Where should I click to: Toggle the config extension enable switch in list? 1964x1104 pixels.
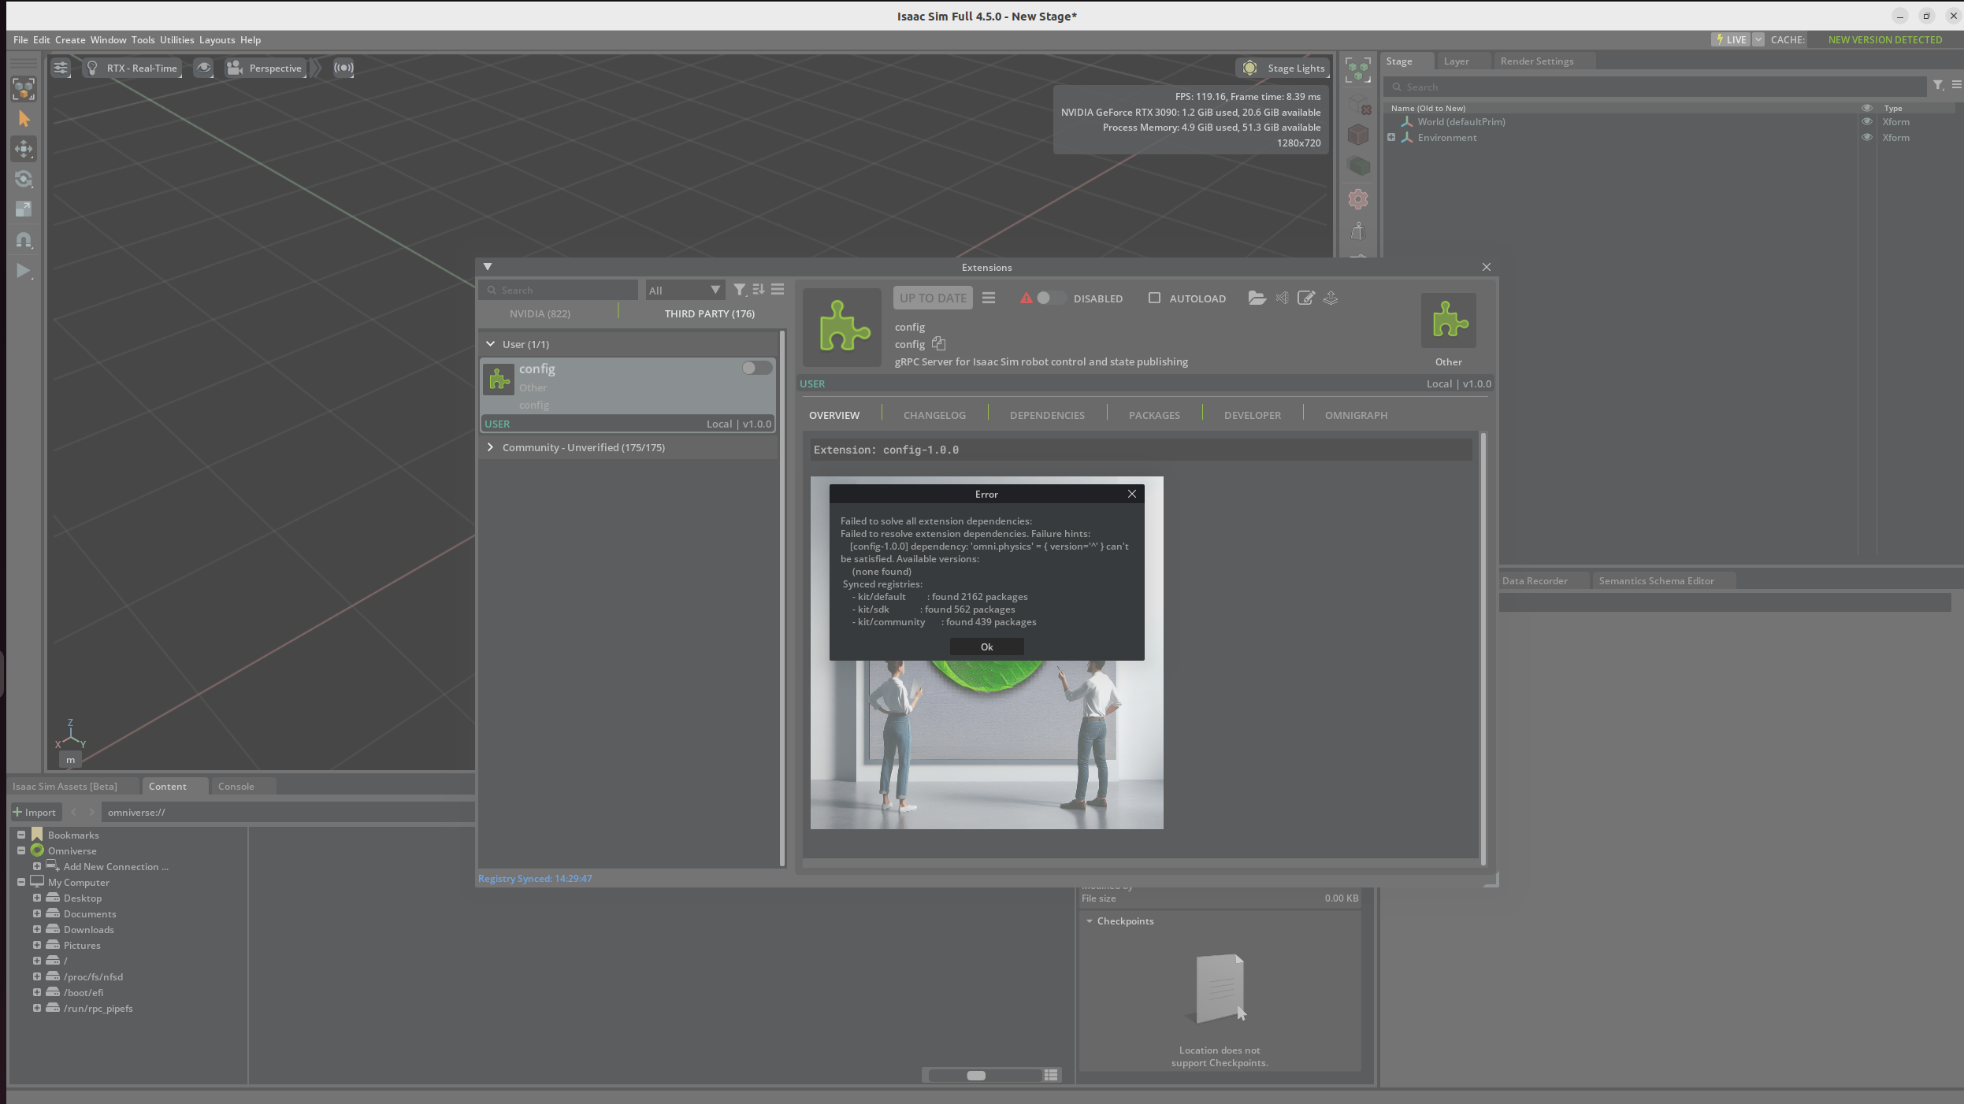(756, 368)
